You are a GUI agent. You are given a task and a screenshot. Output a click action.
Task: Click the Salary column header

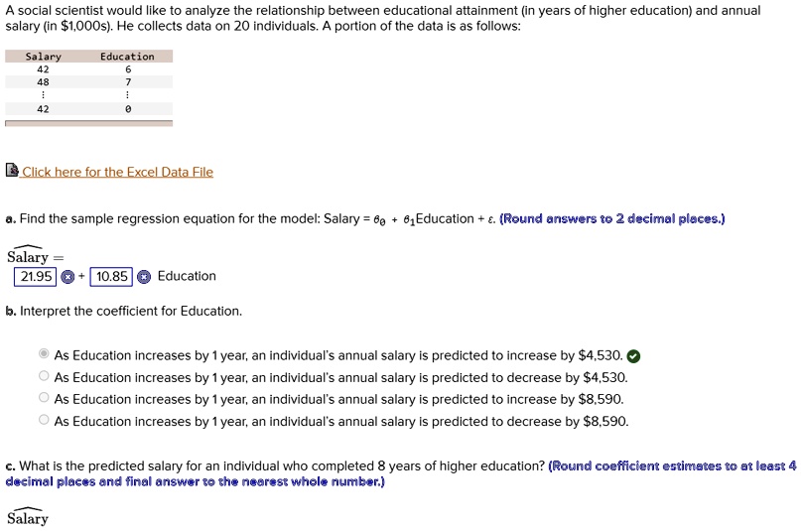(x=43, y=57)
